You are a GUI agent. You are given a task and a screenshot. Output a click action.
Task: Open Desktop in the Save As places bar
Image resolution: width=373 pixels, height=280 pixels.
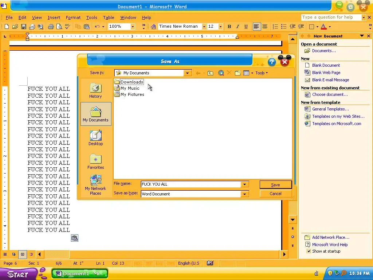tap(96, 138)
